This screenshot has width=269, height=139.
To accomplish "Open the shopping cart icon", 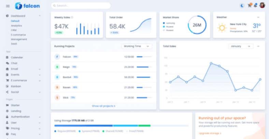I will pos(250,5).
